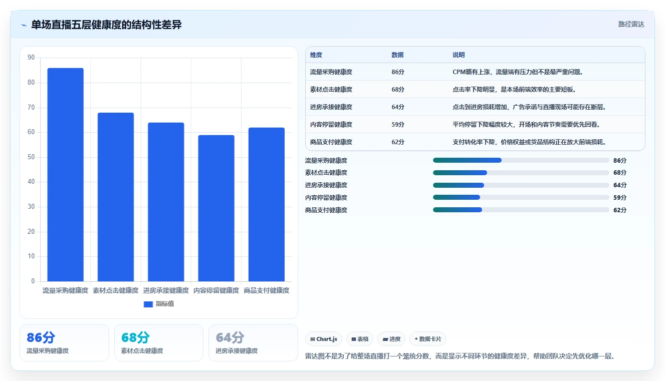This screenshot has width=665, height=381.
Task: Click the 素材点击健康度 progress bar
Action: [x=521, y=173]
